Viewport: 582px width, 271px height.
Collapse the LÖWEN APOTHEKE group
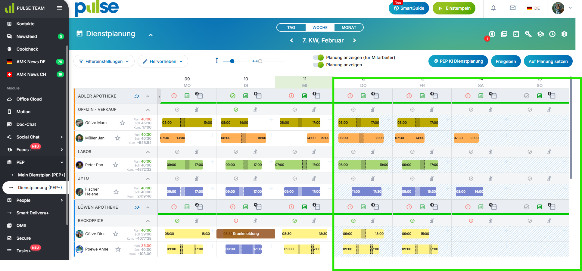tap(148, 207)
